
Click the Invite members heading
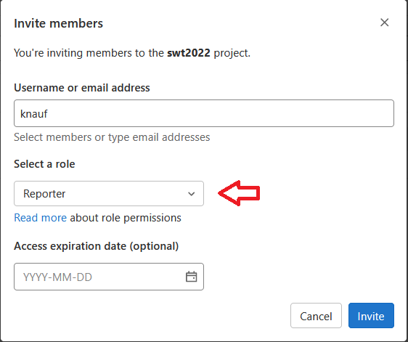[x=59, y=23]
